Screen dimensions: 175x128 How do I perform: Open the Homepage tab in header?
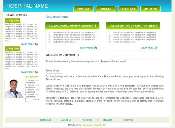84,9
